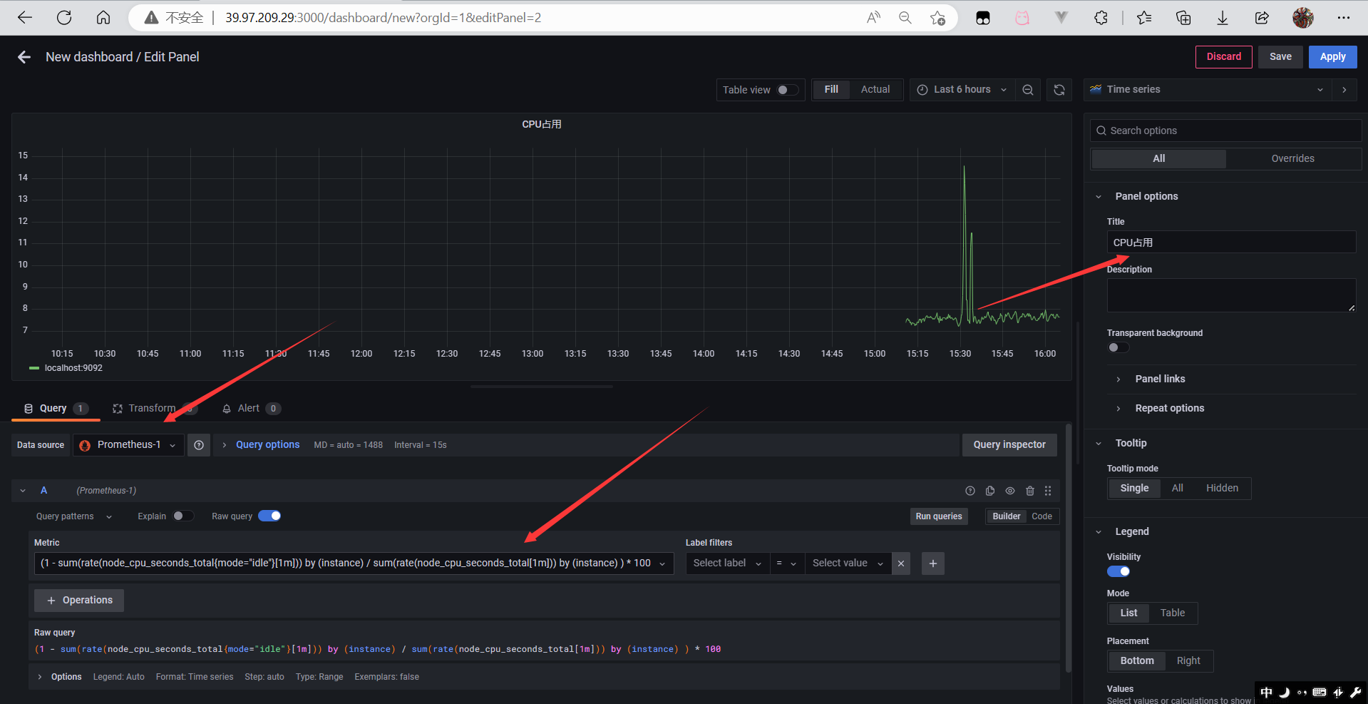Open browser favorites list icon
The width and height of the screenshot is (1368, 704).
point(1144,18)
